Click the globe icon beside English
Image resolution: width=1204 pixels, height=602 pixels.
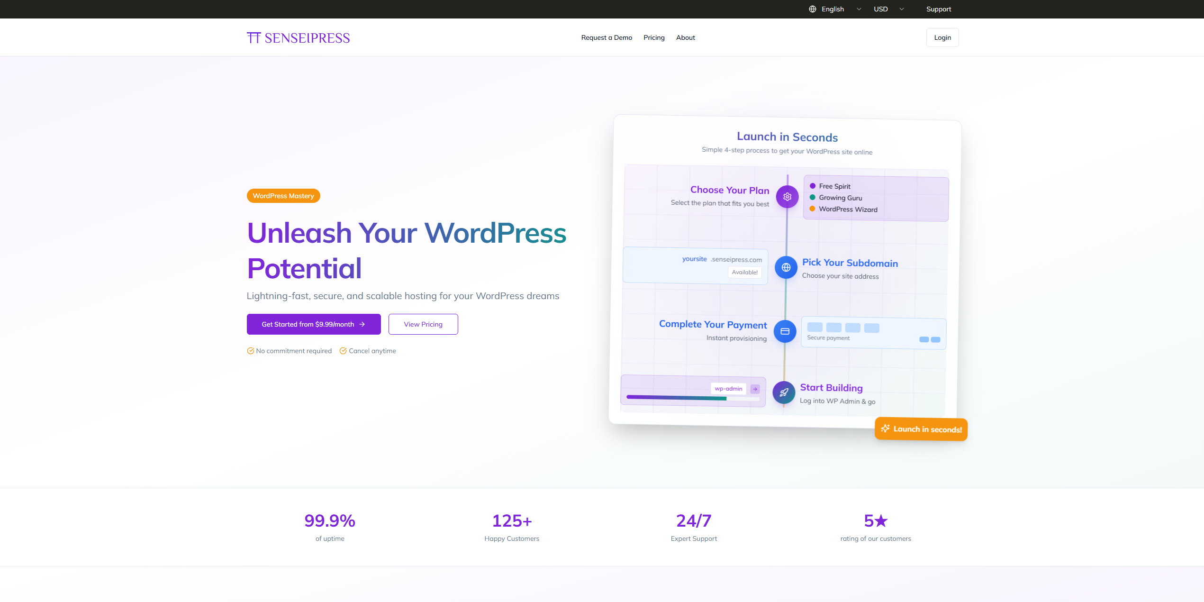tap(812, 9)
